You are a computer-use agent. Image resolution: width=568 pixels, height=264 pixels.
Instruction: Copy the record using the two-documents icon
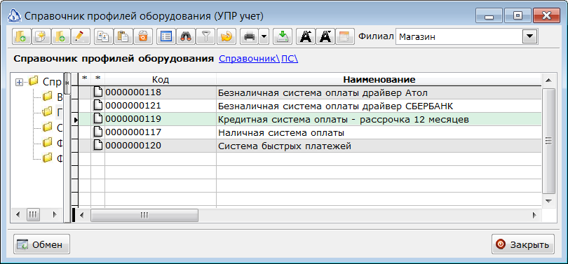104,36
